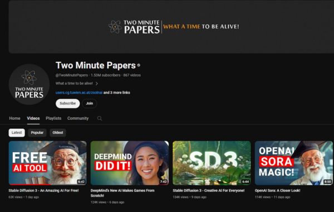334x212 pixels.
Task: Open title 'Stable Diffusion 3 - An Amazing AI For Free!'
Action: [x=43, y=190]
